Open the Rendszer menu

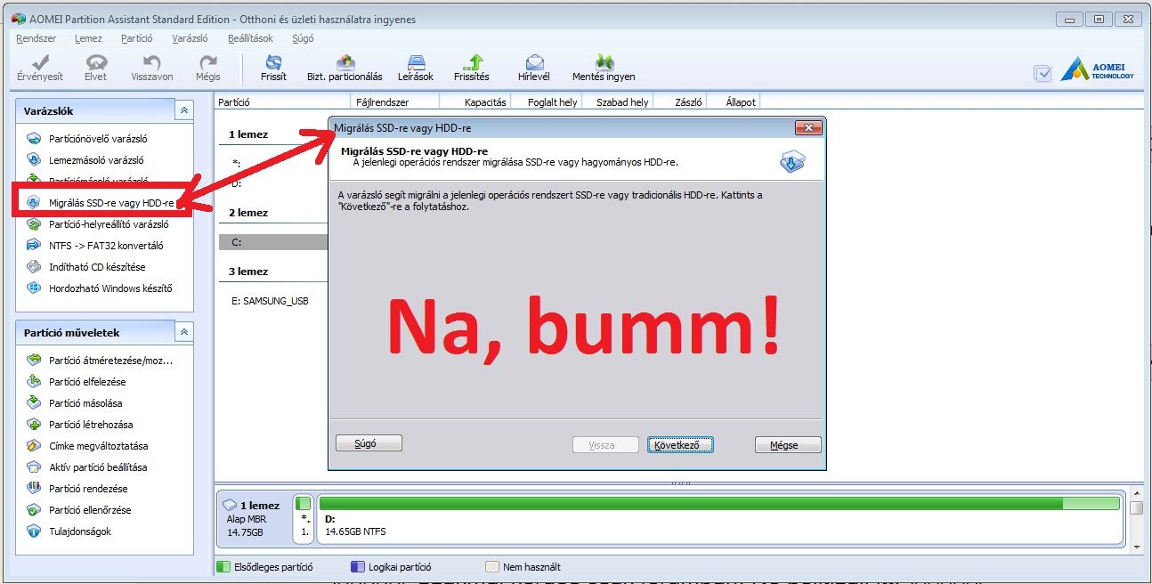click(x=37, y=38)
